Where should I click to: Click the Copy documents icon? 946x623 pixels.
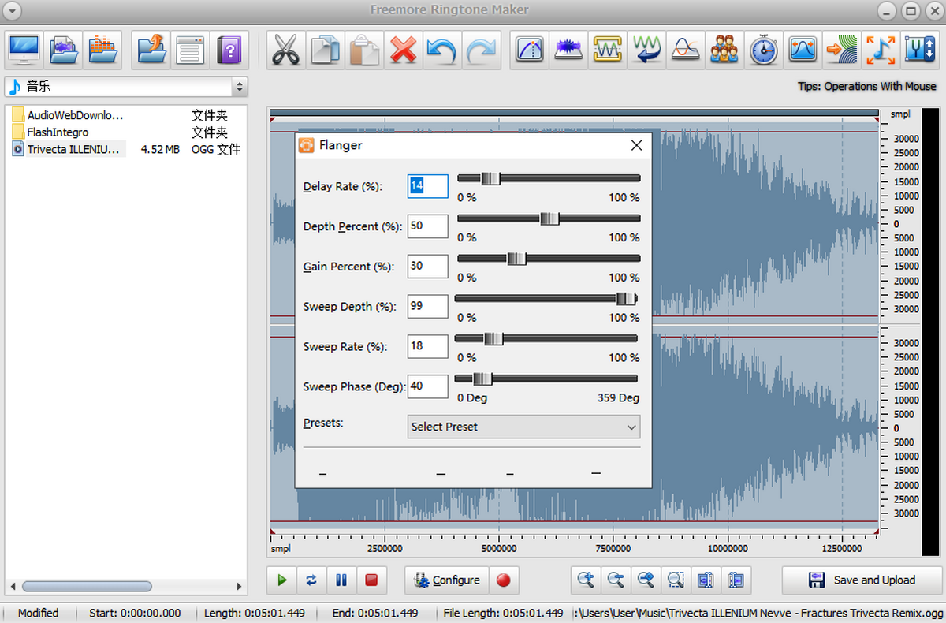(x=325, y=50)
